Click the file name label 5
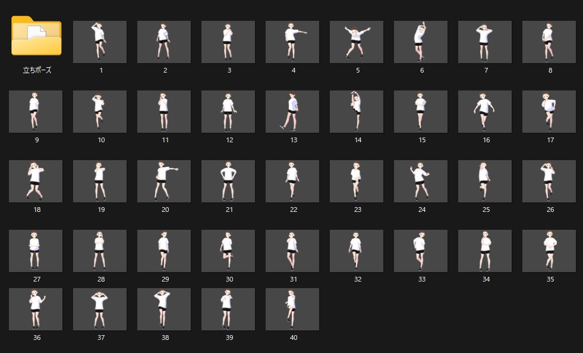The height and width of the screenshot is (353, 583). [358, 70]
